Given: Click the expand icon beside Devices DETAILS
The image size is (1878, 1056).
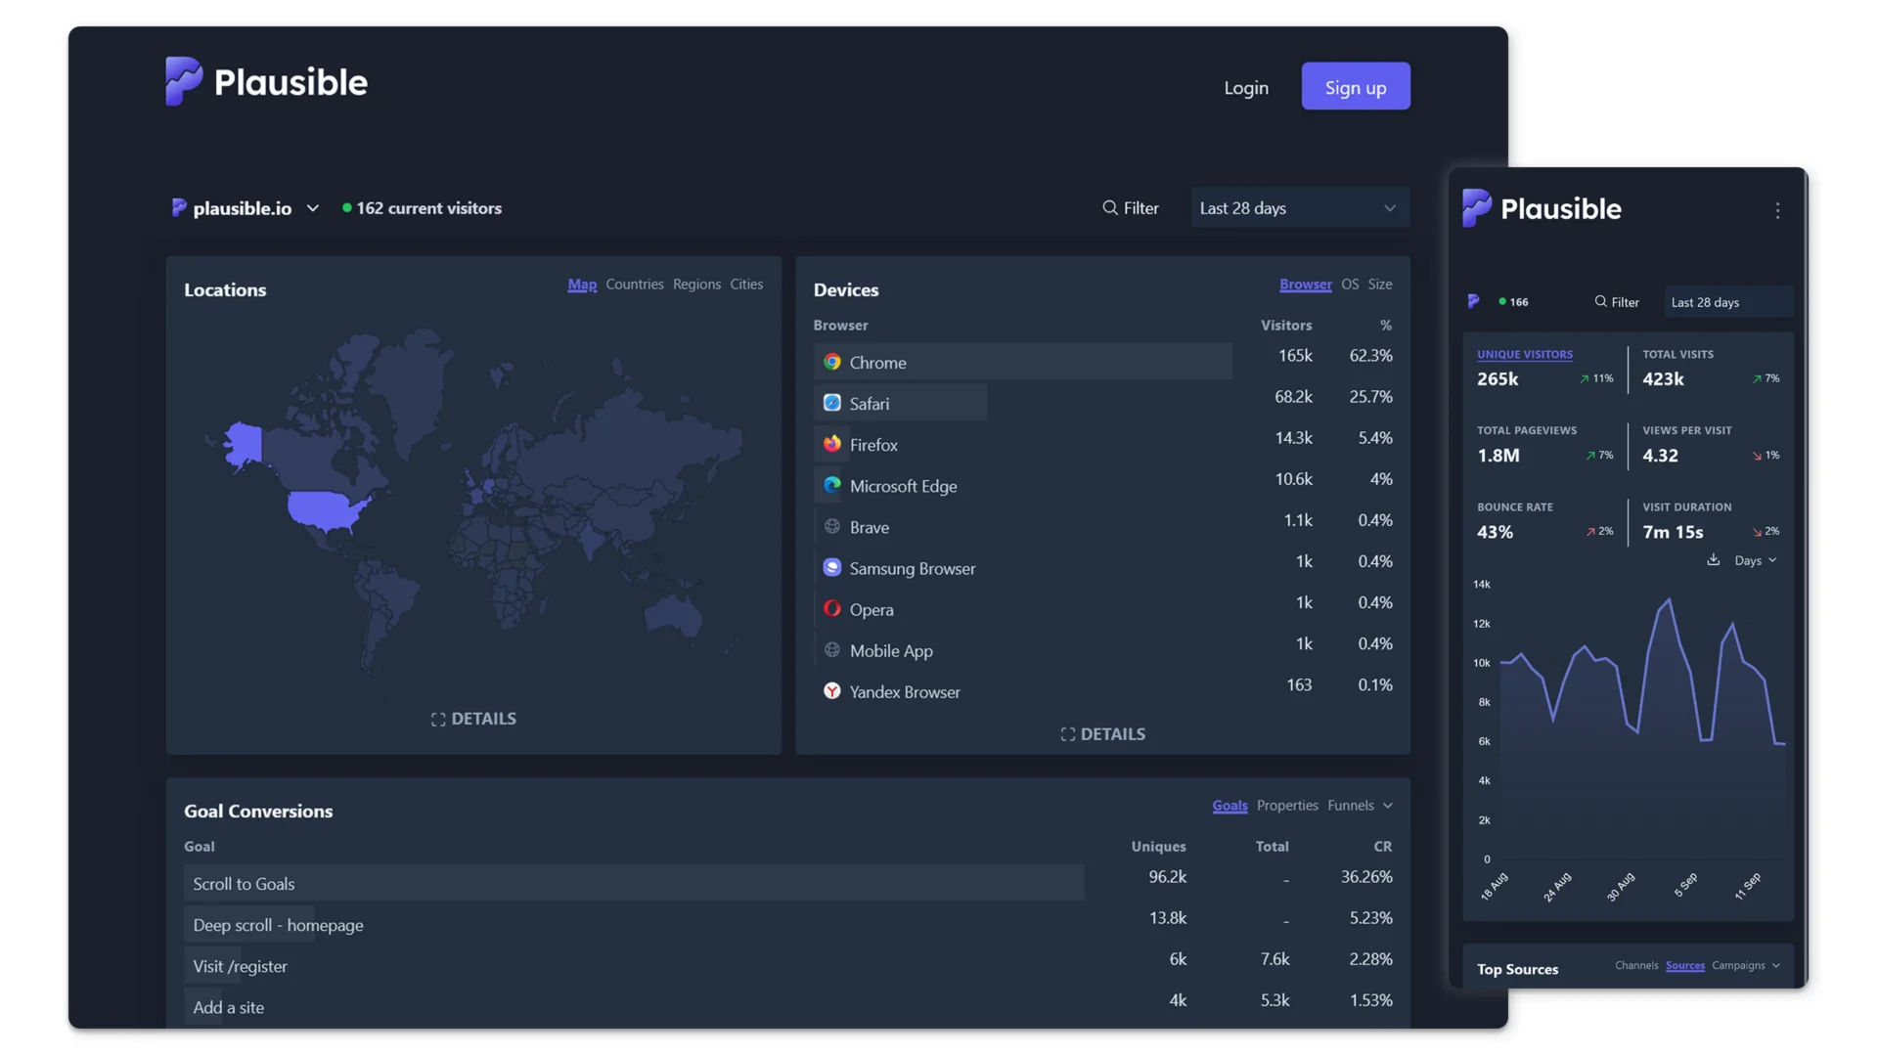Looking at the screenshot, I should pos(1067,734).
